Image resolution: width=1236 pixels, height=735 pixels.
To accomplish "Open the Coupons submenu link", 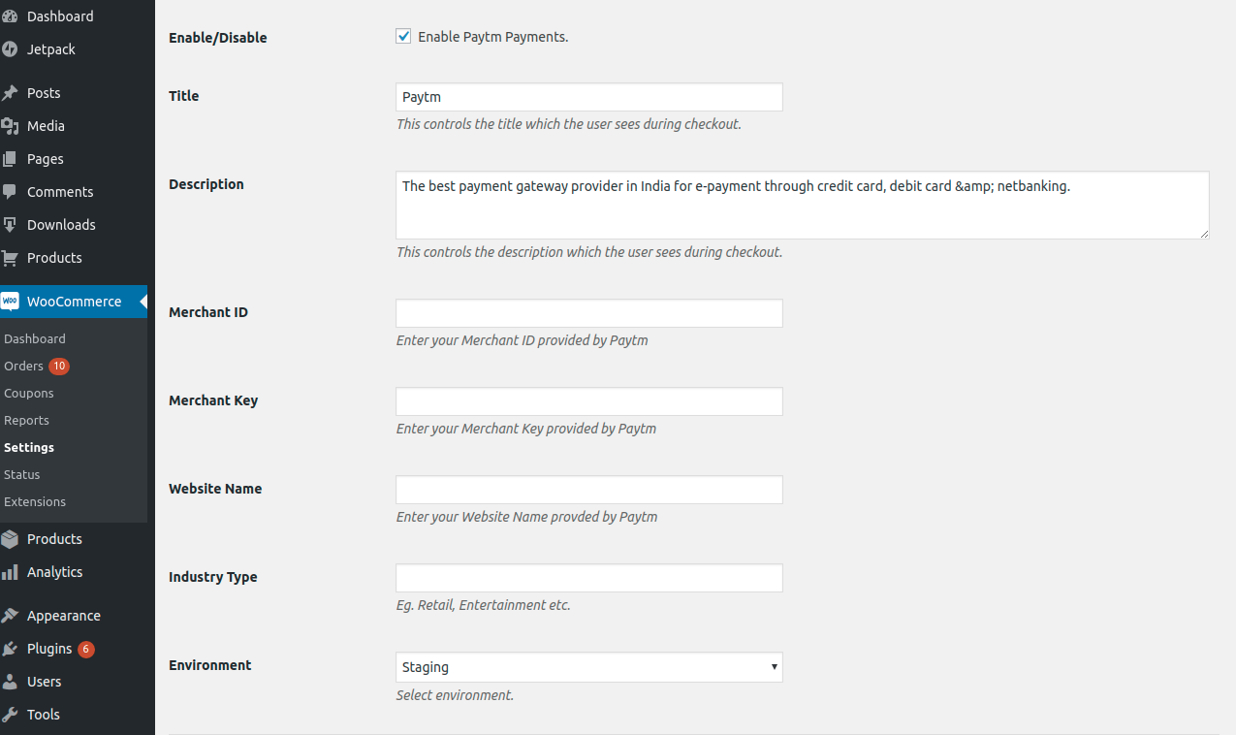I will coord(29,394).
